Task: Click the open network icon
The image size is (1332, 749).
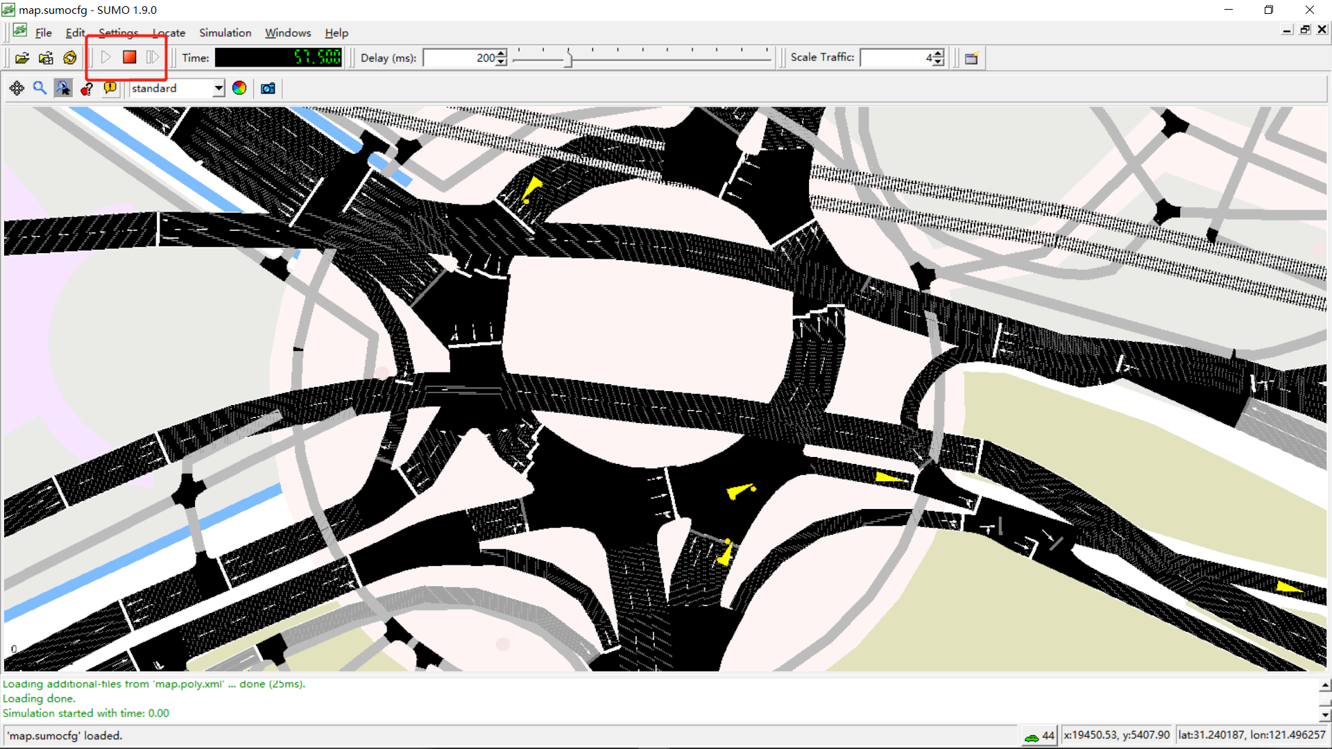Action: point(46,58)
